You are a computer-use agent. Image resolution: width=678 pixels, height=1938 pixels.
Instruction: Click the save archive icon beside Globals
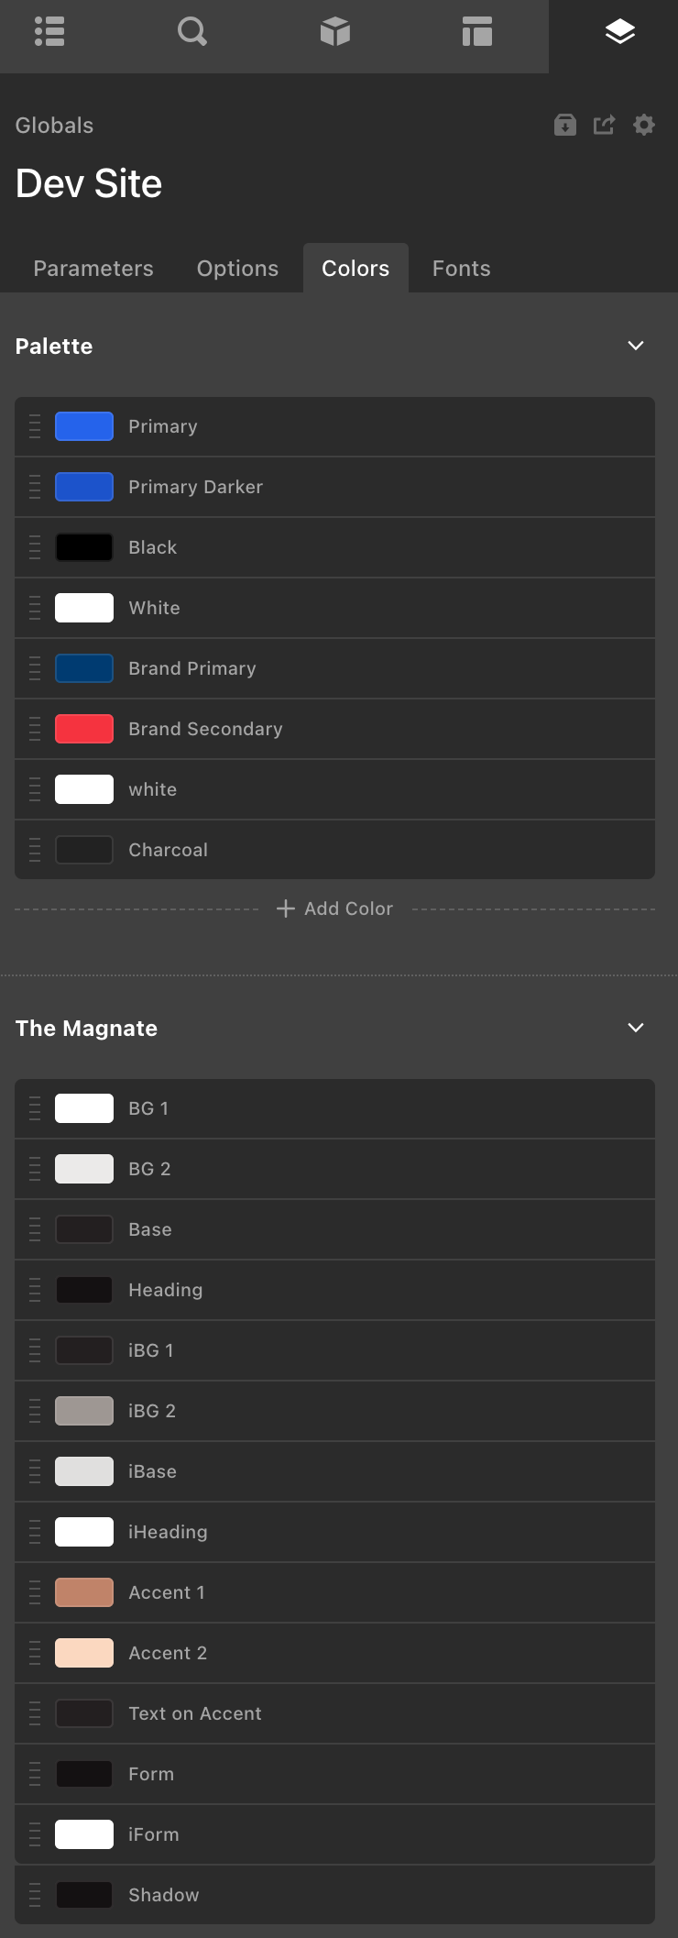click(565, 125)
